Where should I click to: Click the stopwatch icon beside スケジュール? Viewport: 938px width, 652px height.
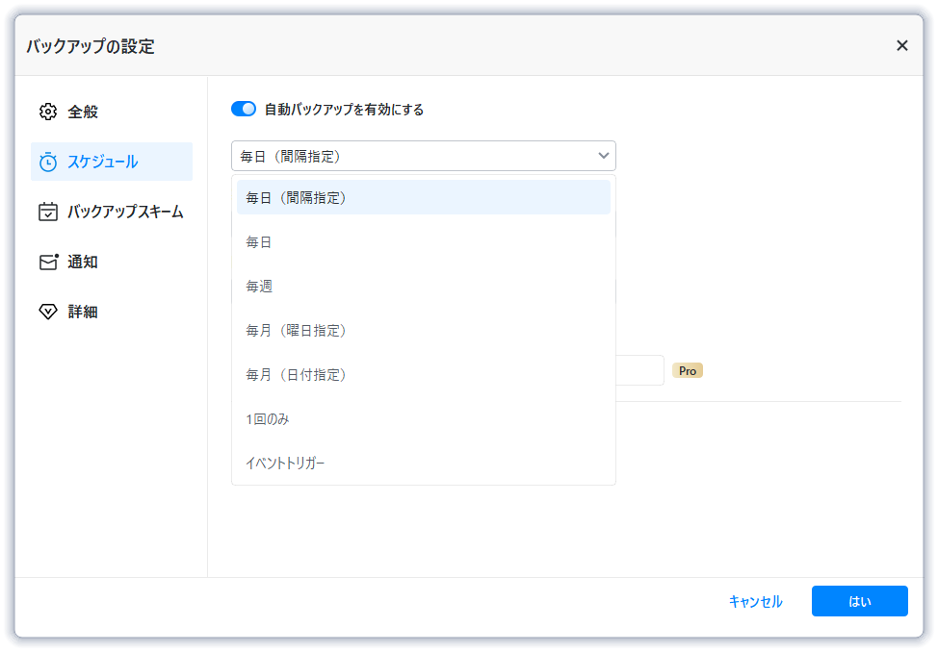(x=47, y=162)
